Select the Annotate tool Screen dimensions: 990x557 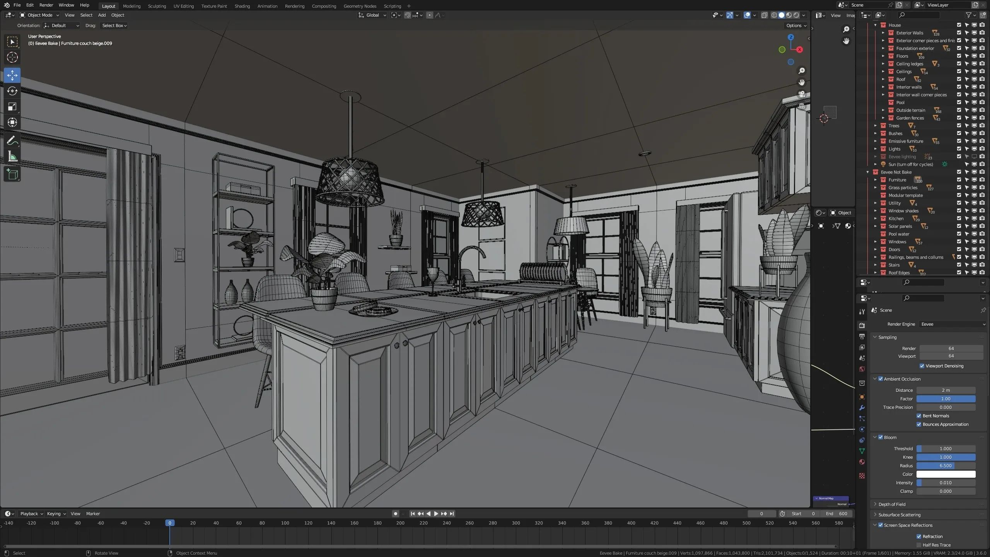pos(12,140)
